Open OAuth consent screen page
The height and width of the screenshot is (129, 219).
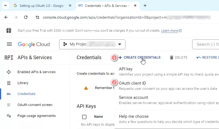click(35, 105)
